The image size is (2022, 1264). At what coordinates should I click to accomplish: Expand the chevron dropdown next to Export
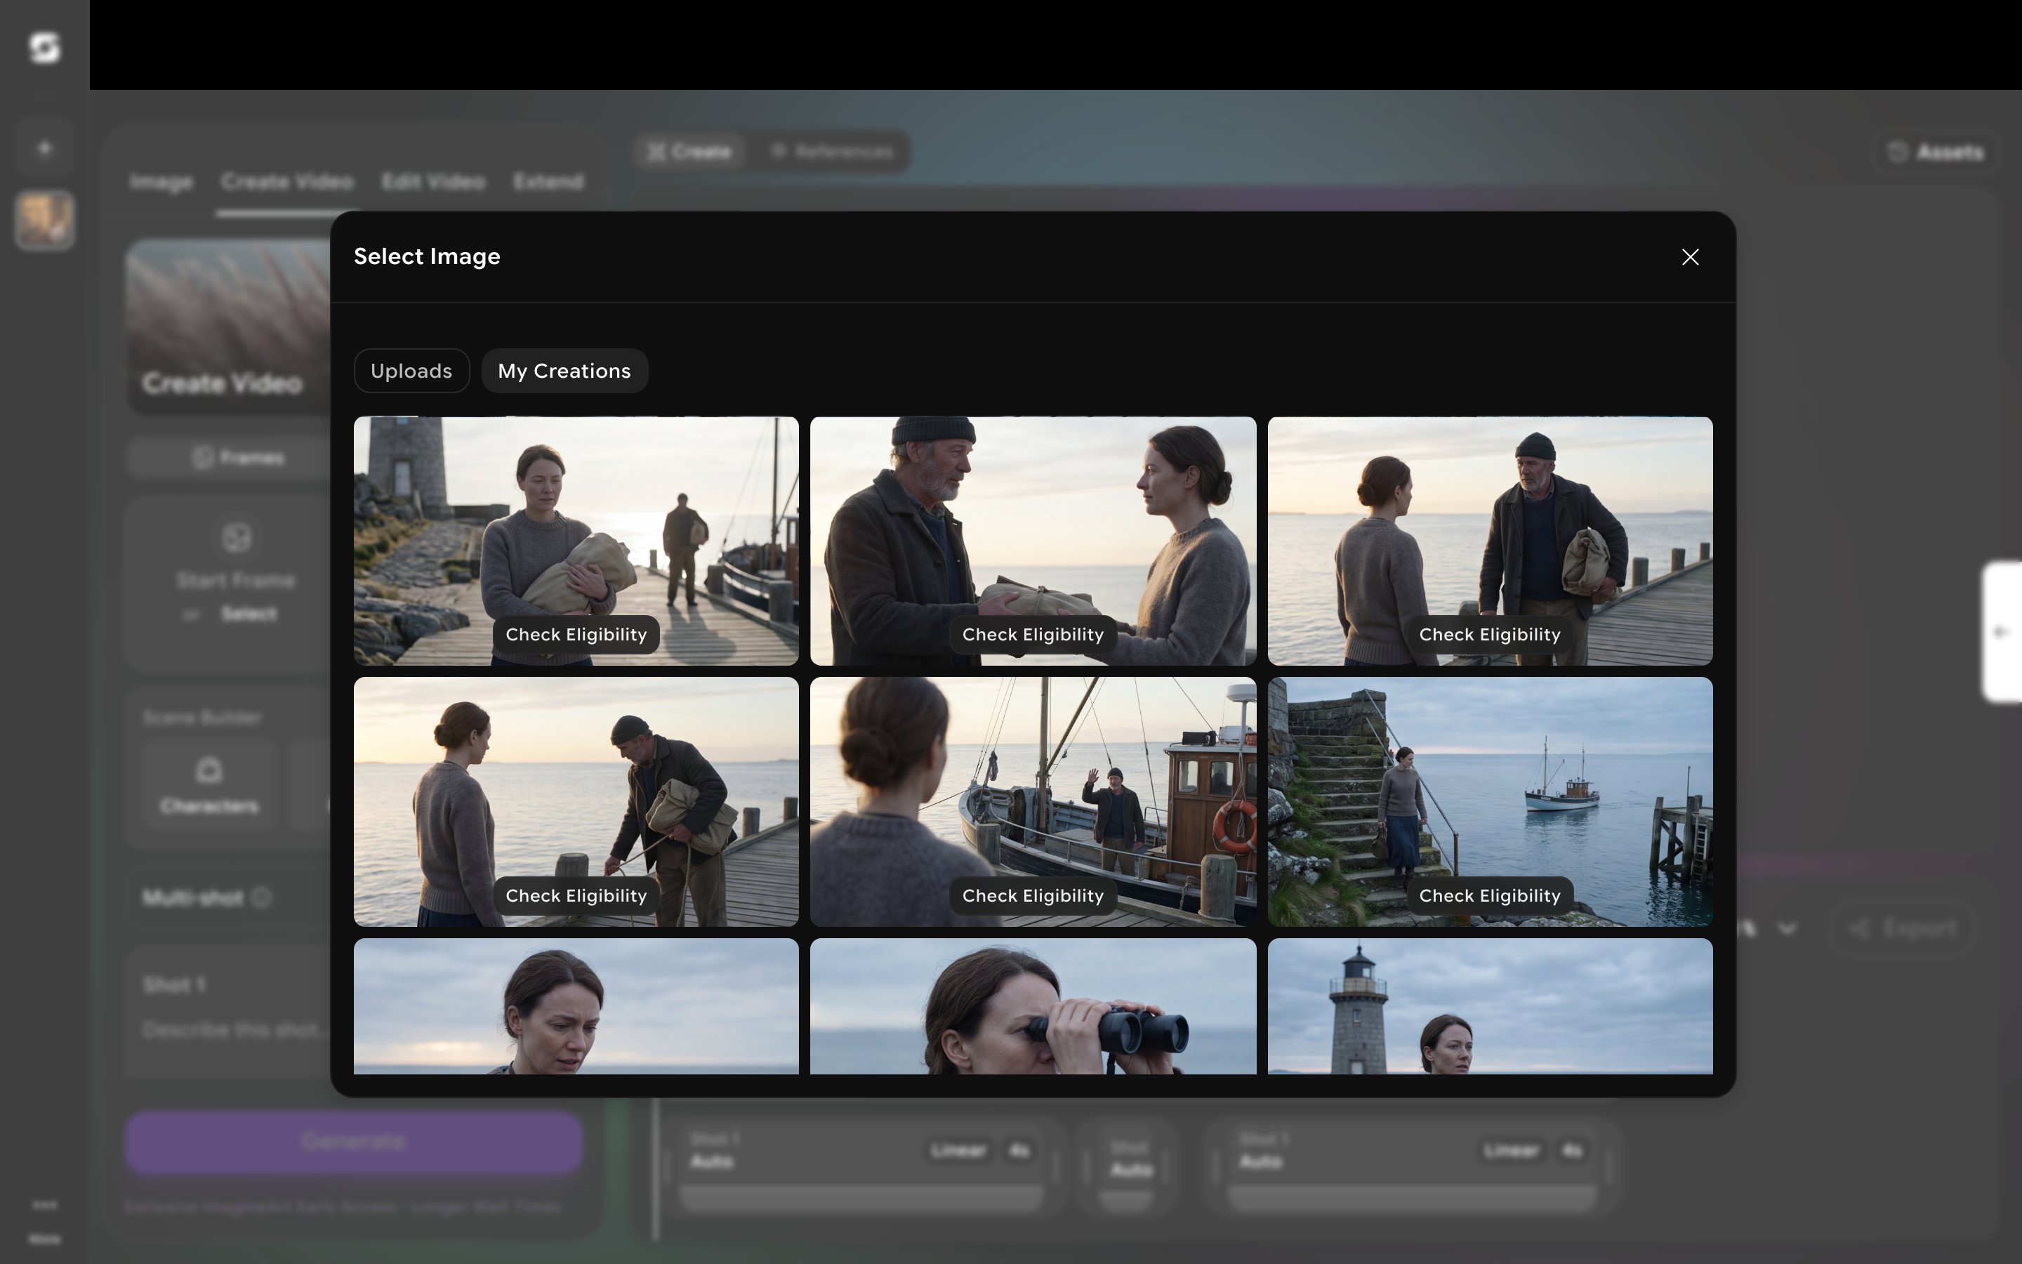(1786, 928)
